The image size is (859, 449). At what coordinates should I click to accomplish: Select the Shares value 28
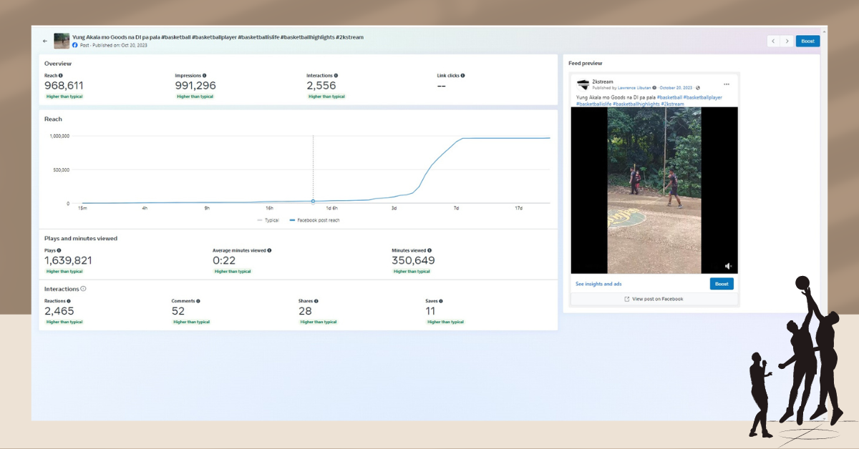point(306,311)
